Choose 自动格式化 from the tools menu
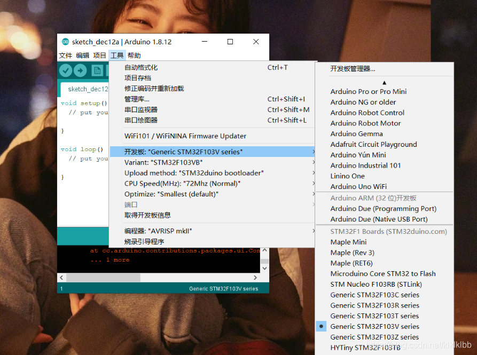This screenshot has width=477, height=355. click(x=212, y=67)
